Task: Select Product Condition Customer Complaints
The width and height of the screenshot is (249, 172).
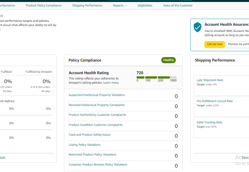Action: click(96, 125)
